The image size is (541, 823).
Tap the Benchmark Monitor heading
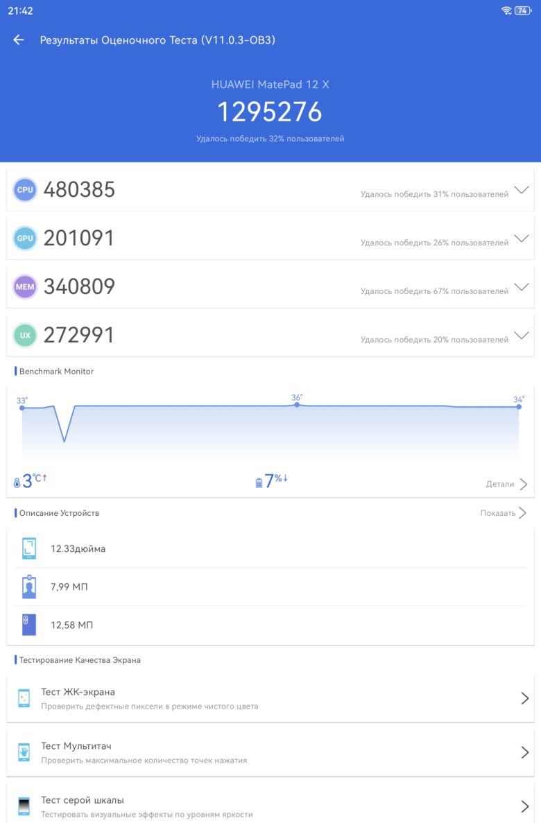(x=56, y=371)
